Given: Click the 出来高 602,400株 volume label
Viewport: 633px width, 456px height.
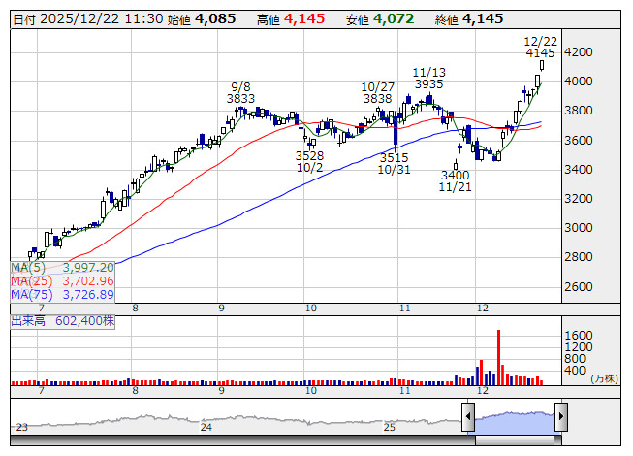Looking at the screenshot, I should coord(63,321).
